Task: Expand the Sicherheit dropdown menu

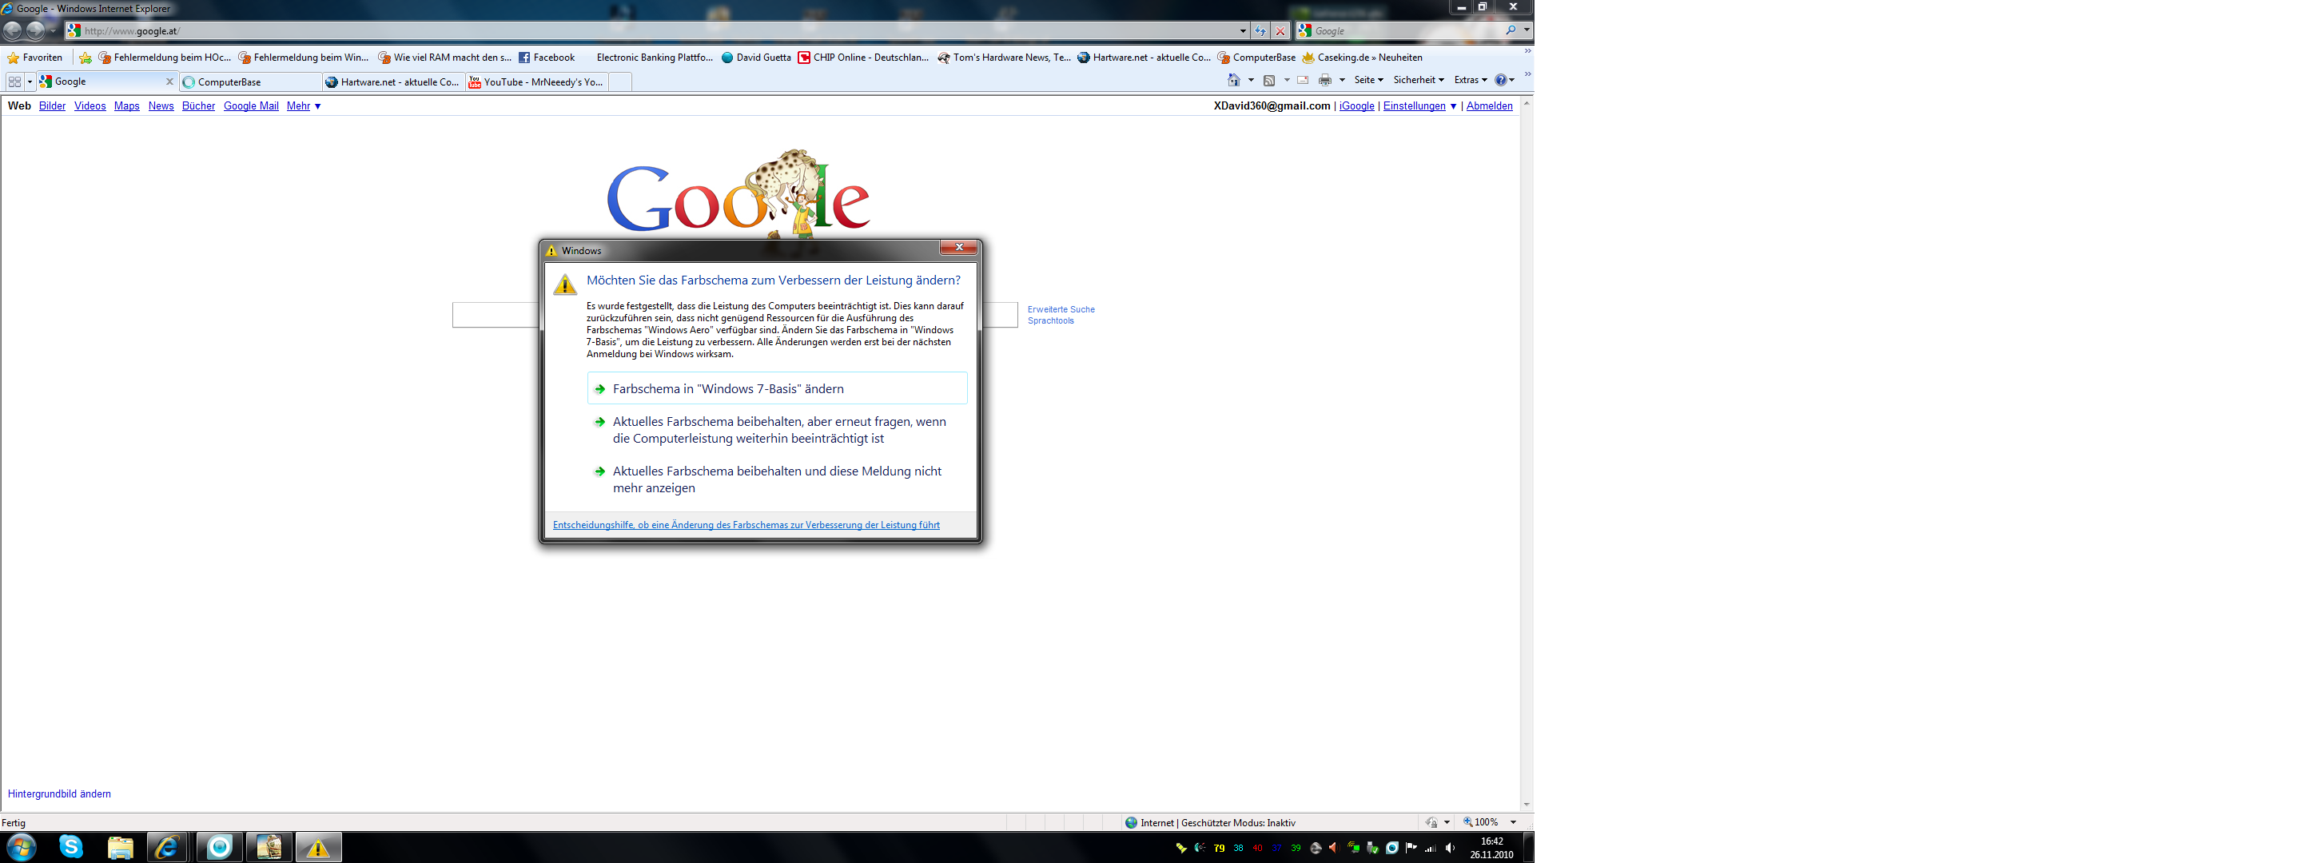Action: coord(1418,80)
